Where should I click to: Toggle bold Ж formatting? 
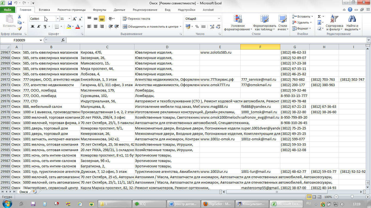[x=33, y=27]
